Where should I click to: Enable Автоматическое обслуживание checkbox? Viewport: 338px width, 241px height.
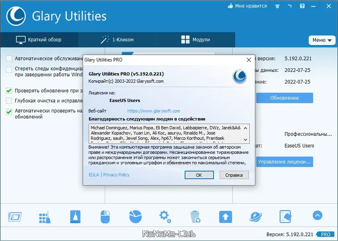coord(9,58)
